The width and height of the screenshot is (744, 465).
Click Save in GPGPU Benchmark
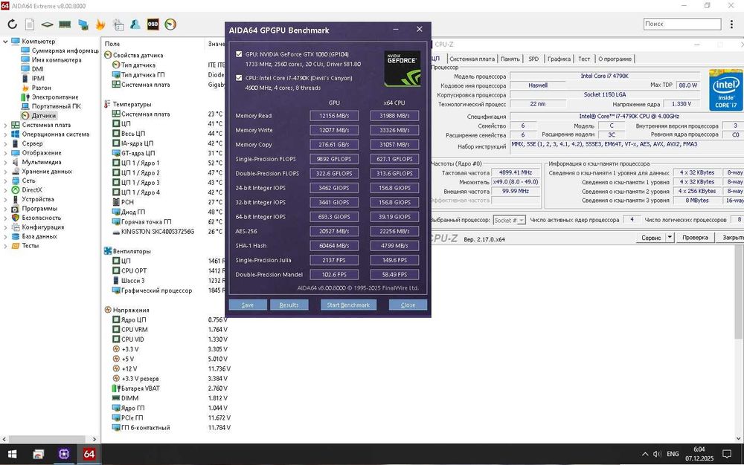(x=248, y=305)
